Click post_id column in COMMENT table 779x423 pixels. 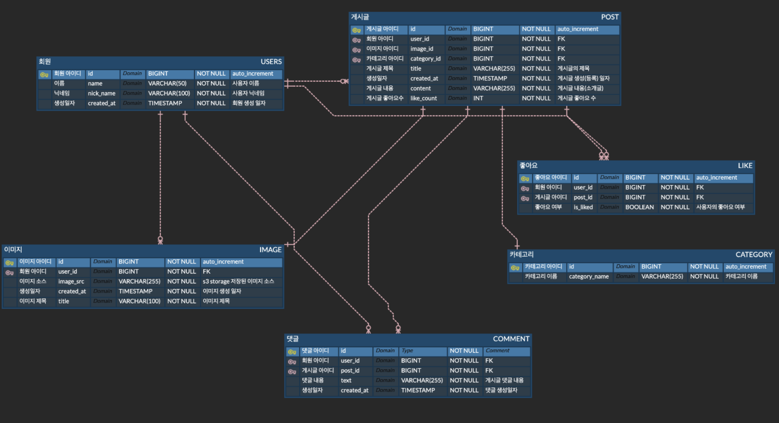click(x=350, y=370)
